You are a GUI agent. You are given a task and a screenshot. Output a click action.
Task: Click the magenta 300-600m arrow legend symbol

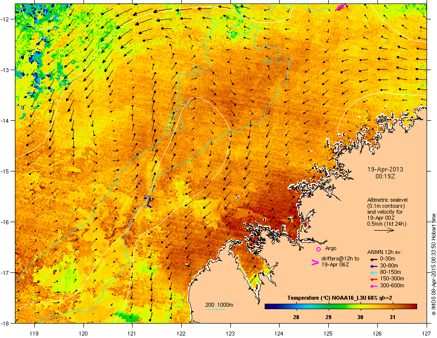pos(373,286)
